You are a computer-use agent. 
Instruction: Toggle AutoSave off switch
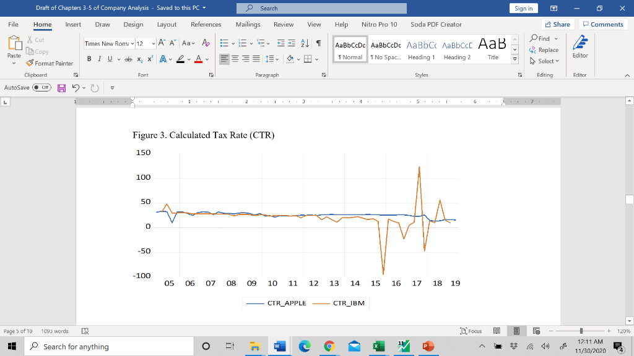(x=42, y=88)
